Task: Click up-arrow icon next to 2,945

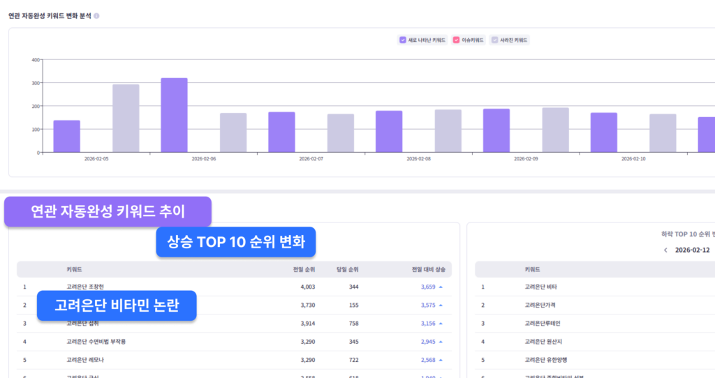Action: tap(441, 342)
